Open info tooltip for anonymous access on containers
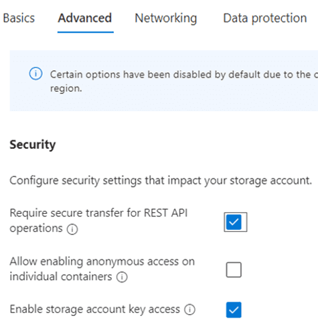 (x=122, y=277)
